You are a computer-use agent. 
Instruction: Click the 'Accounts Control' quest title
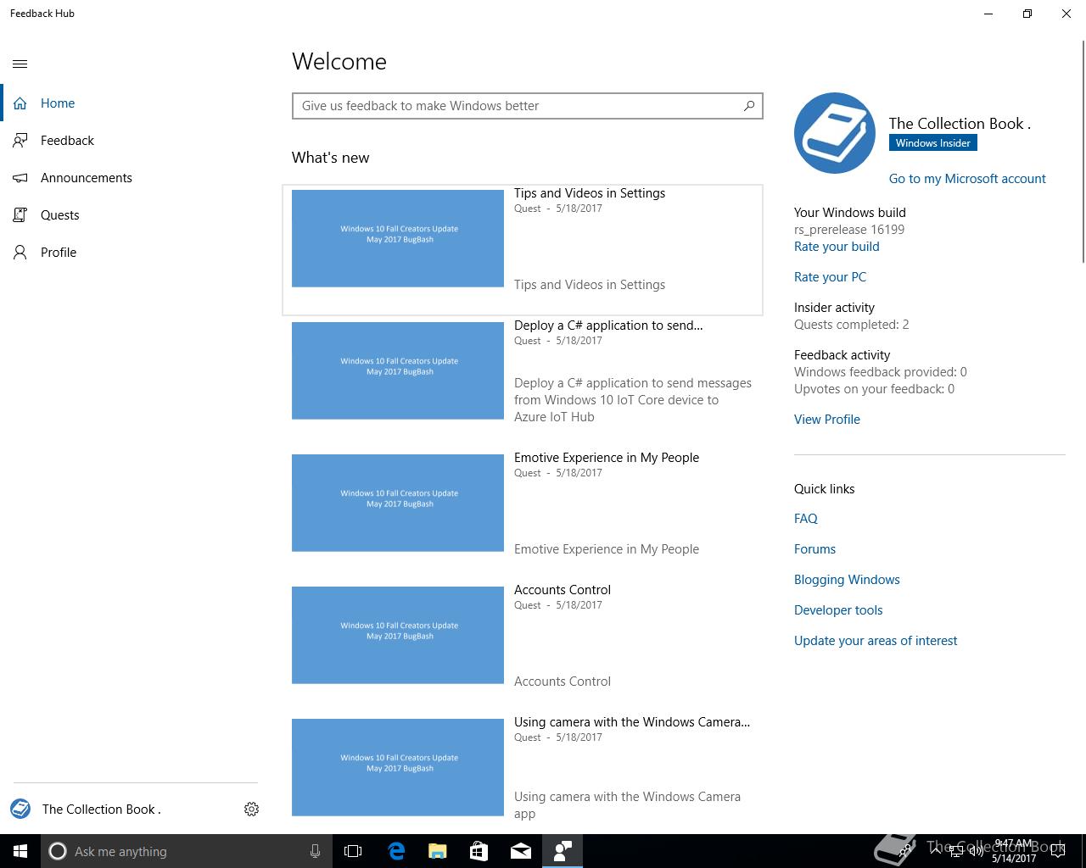pos(563,590)
